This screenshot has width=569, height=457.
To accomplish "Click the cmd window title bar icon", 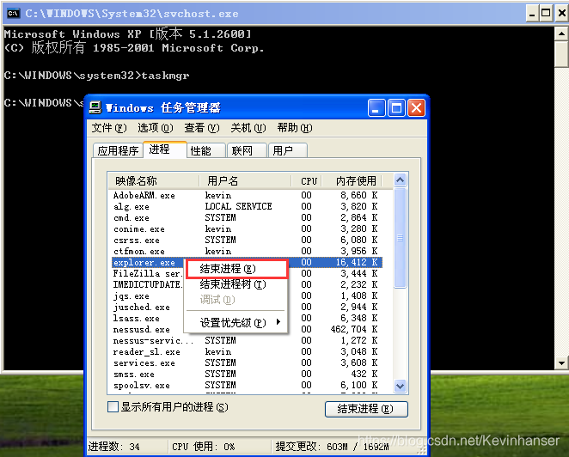I will pyautogui.click(x=13, y=14).
